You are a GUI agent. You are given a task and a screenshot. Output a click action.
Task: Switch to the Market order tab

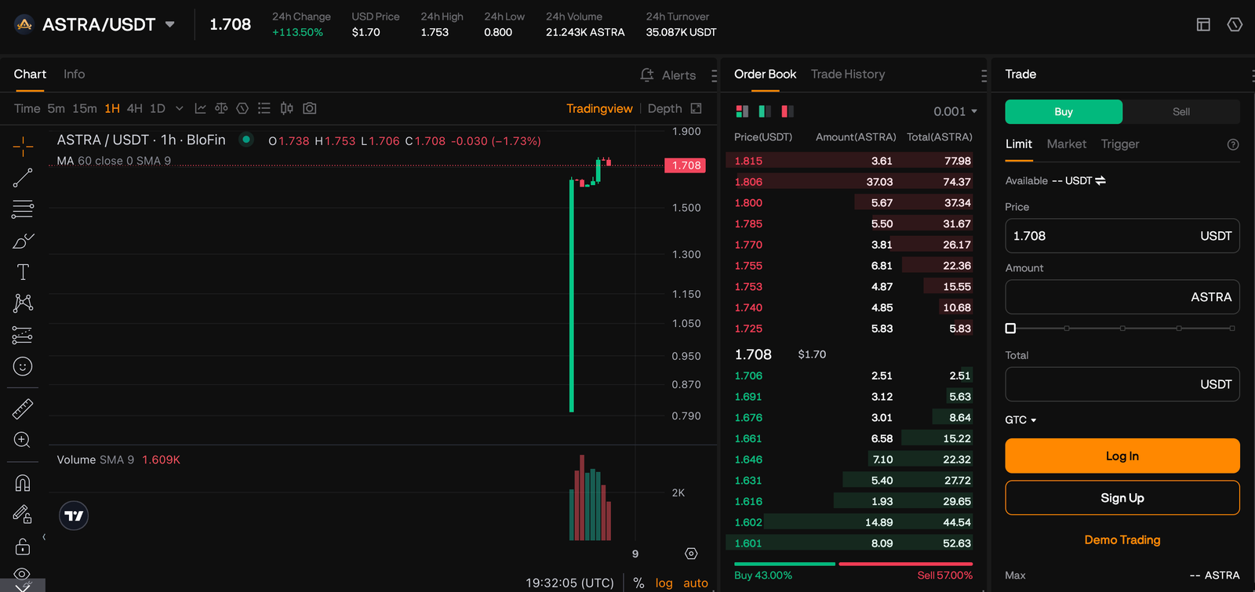click(x=1066, y=144)
